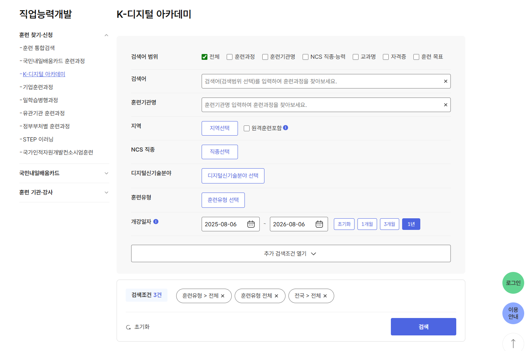Click the blue 검색 search button
The height and width of the screenshot is (351, 526).
[x=424, y=327]
